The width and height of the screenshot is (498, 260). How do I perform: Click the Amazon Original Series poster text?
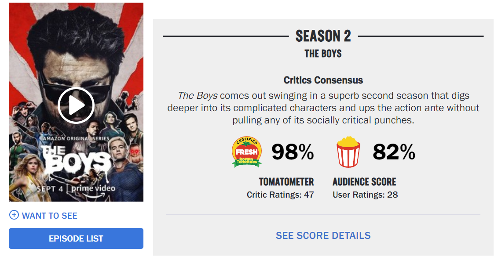point(76,138)
